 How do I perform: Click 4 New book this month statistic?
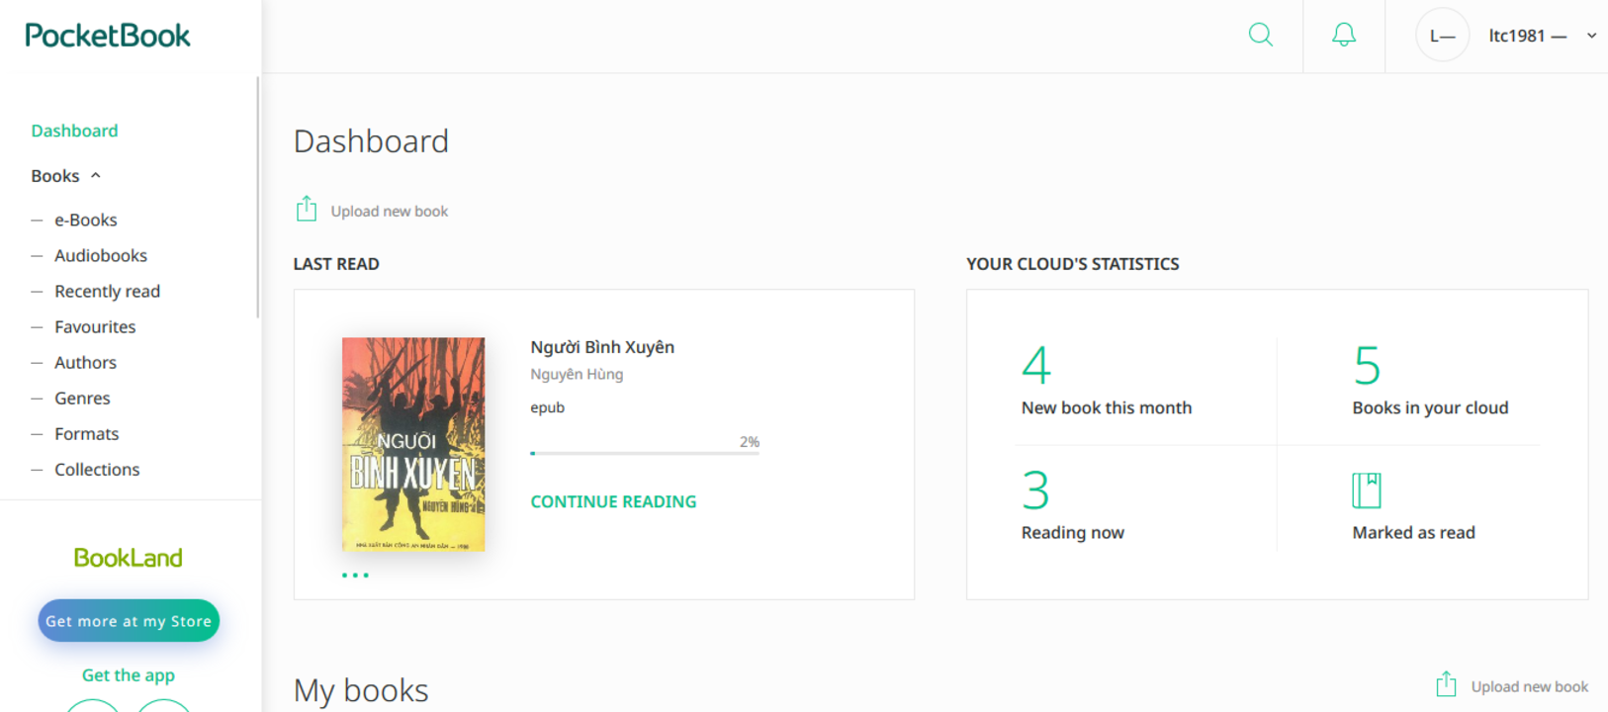pos(1107,381)
